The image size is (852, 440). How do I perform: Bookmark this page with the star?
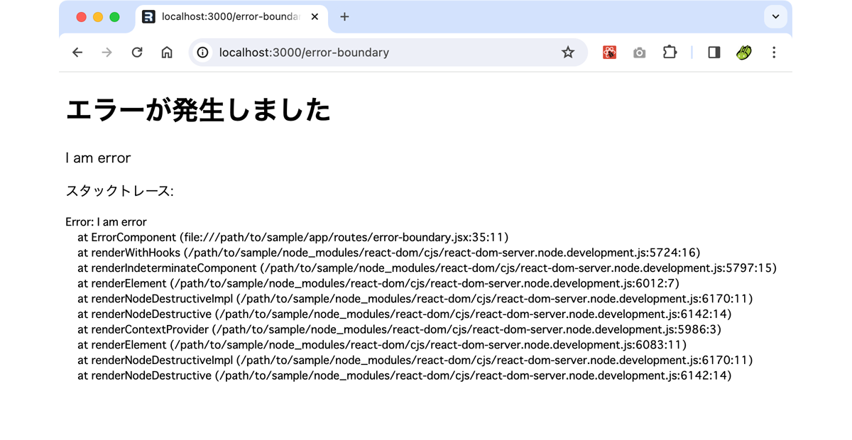coord(568,52)
